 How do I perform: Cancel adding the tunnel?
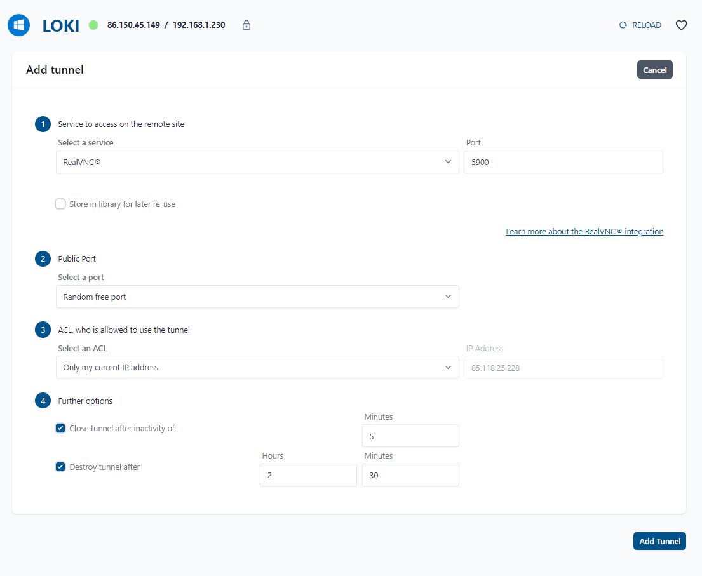654,70
